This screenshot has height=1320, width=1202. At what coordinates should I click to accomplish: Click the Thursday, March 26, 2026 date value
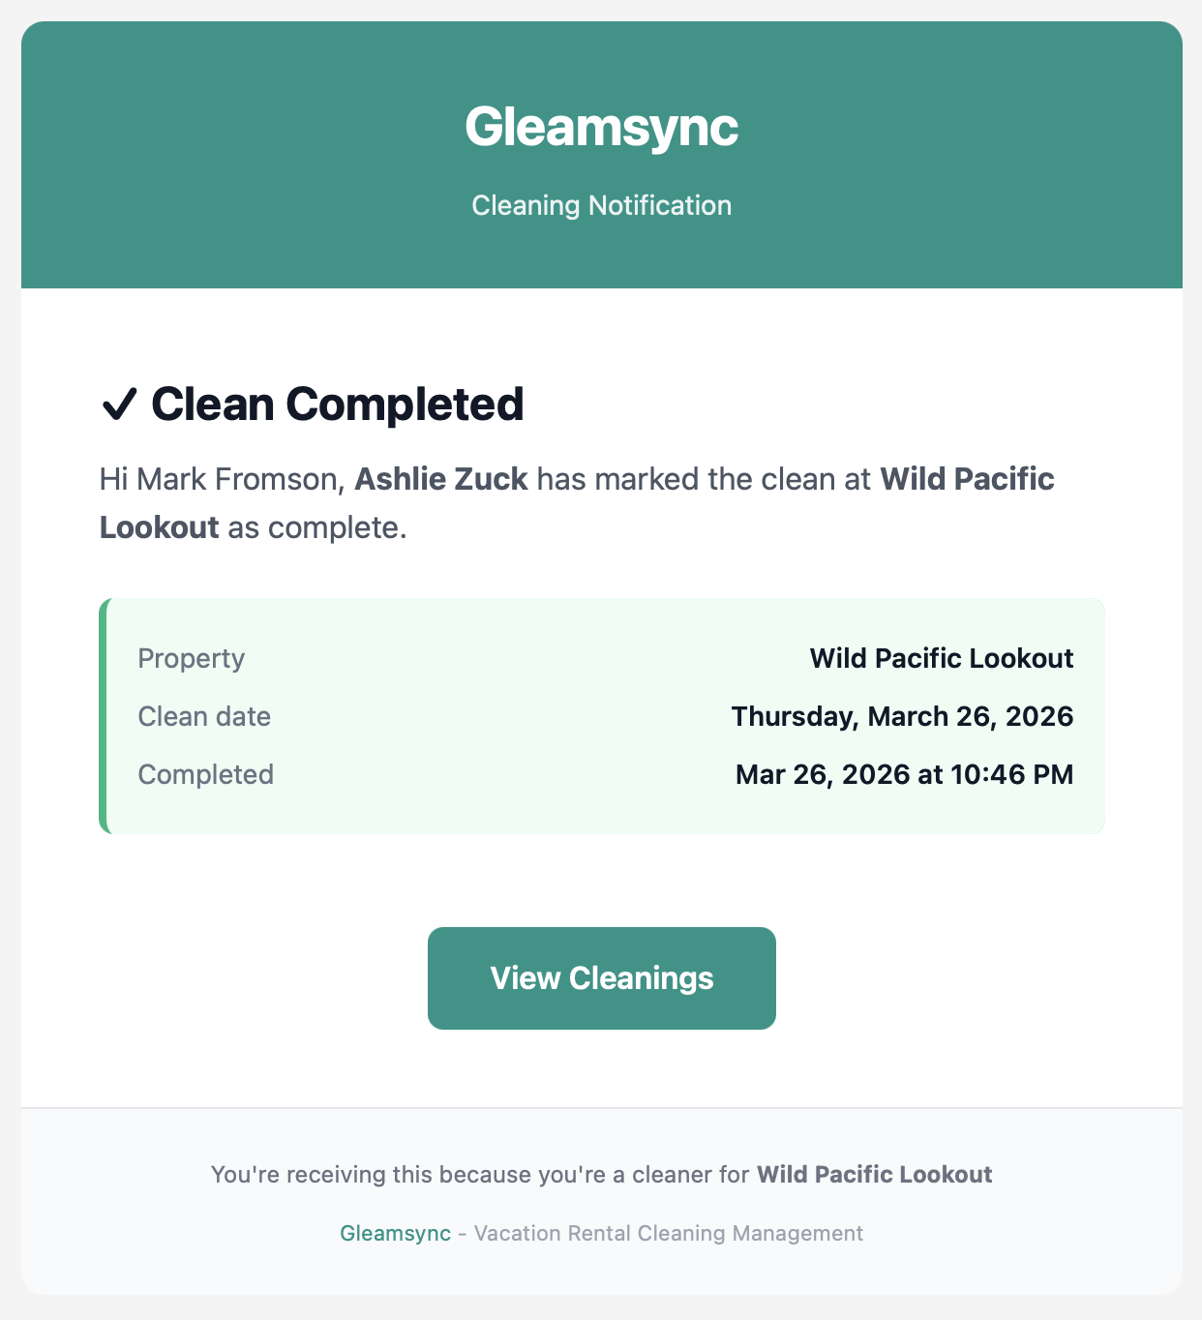pos(902,717)
